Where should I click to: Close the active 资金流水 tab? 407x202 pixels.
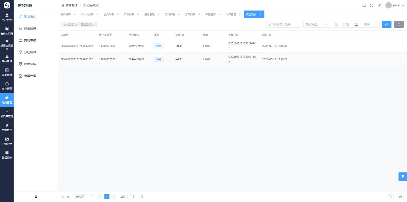(x=260, y=14)
